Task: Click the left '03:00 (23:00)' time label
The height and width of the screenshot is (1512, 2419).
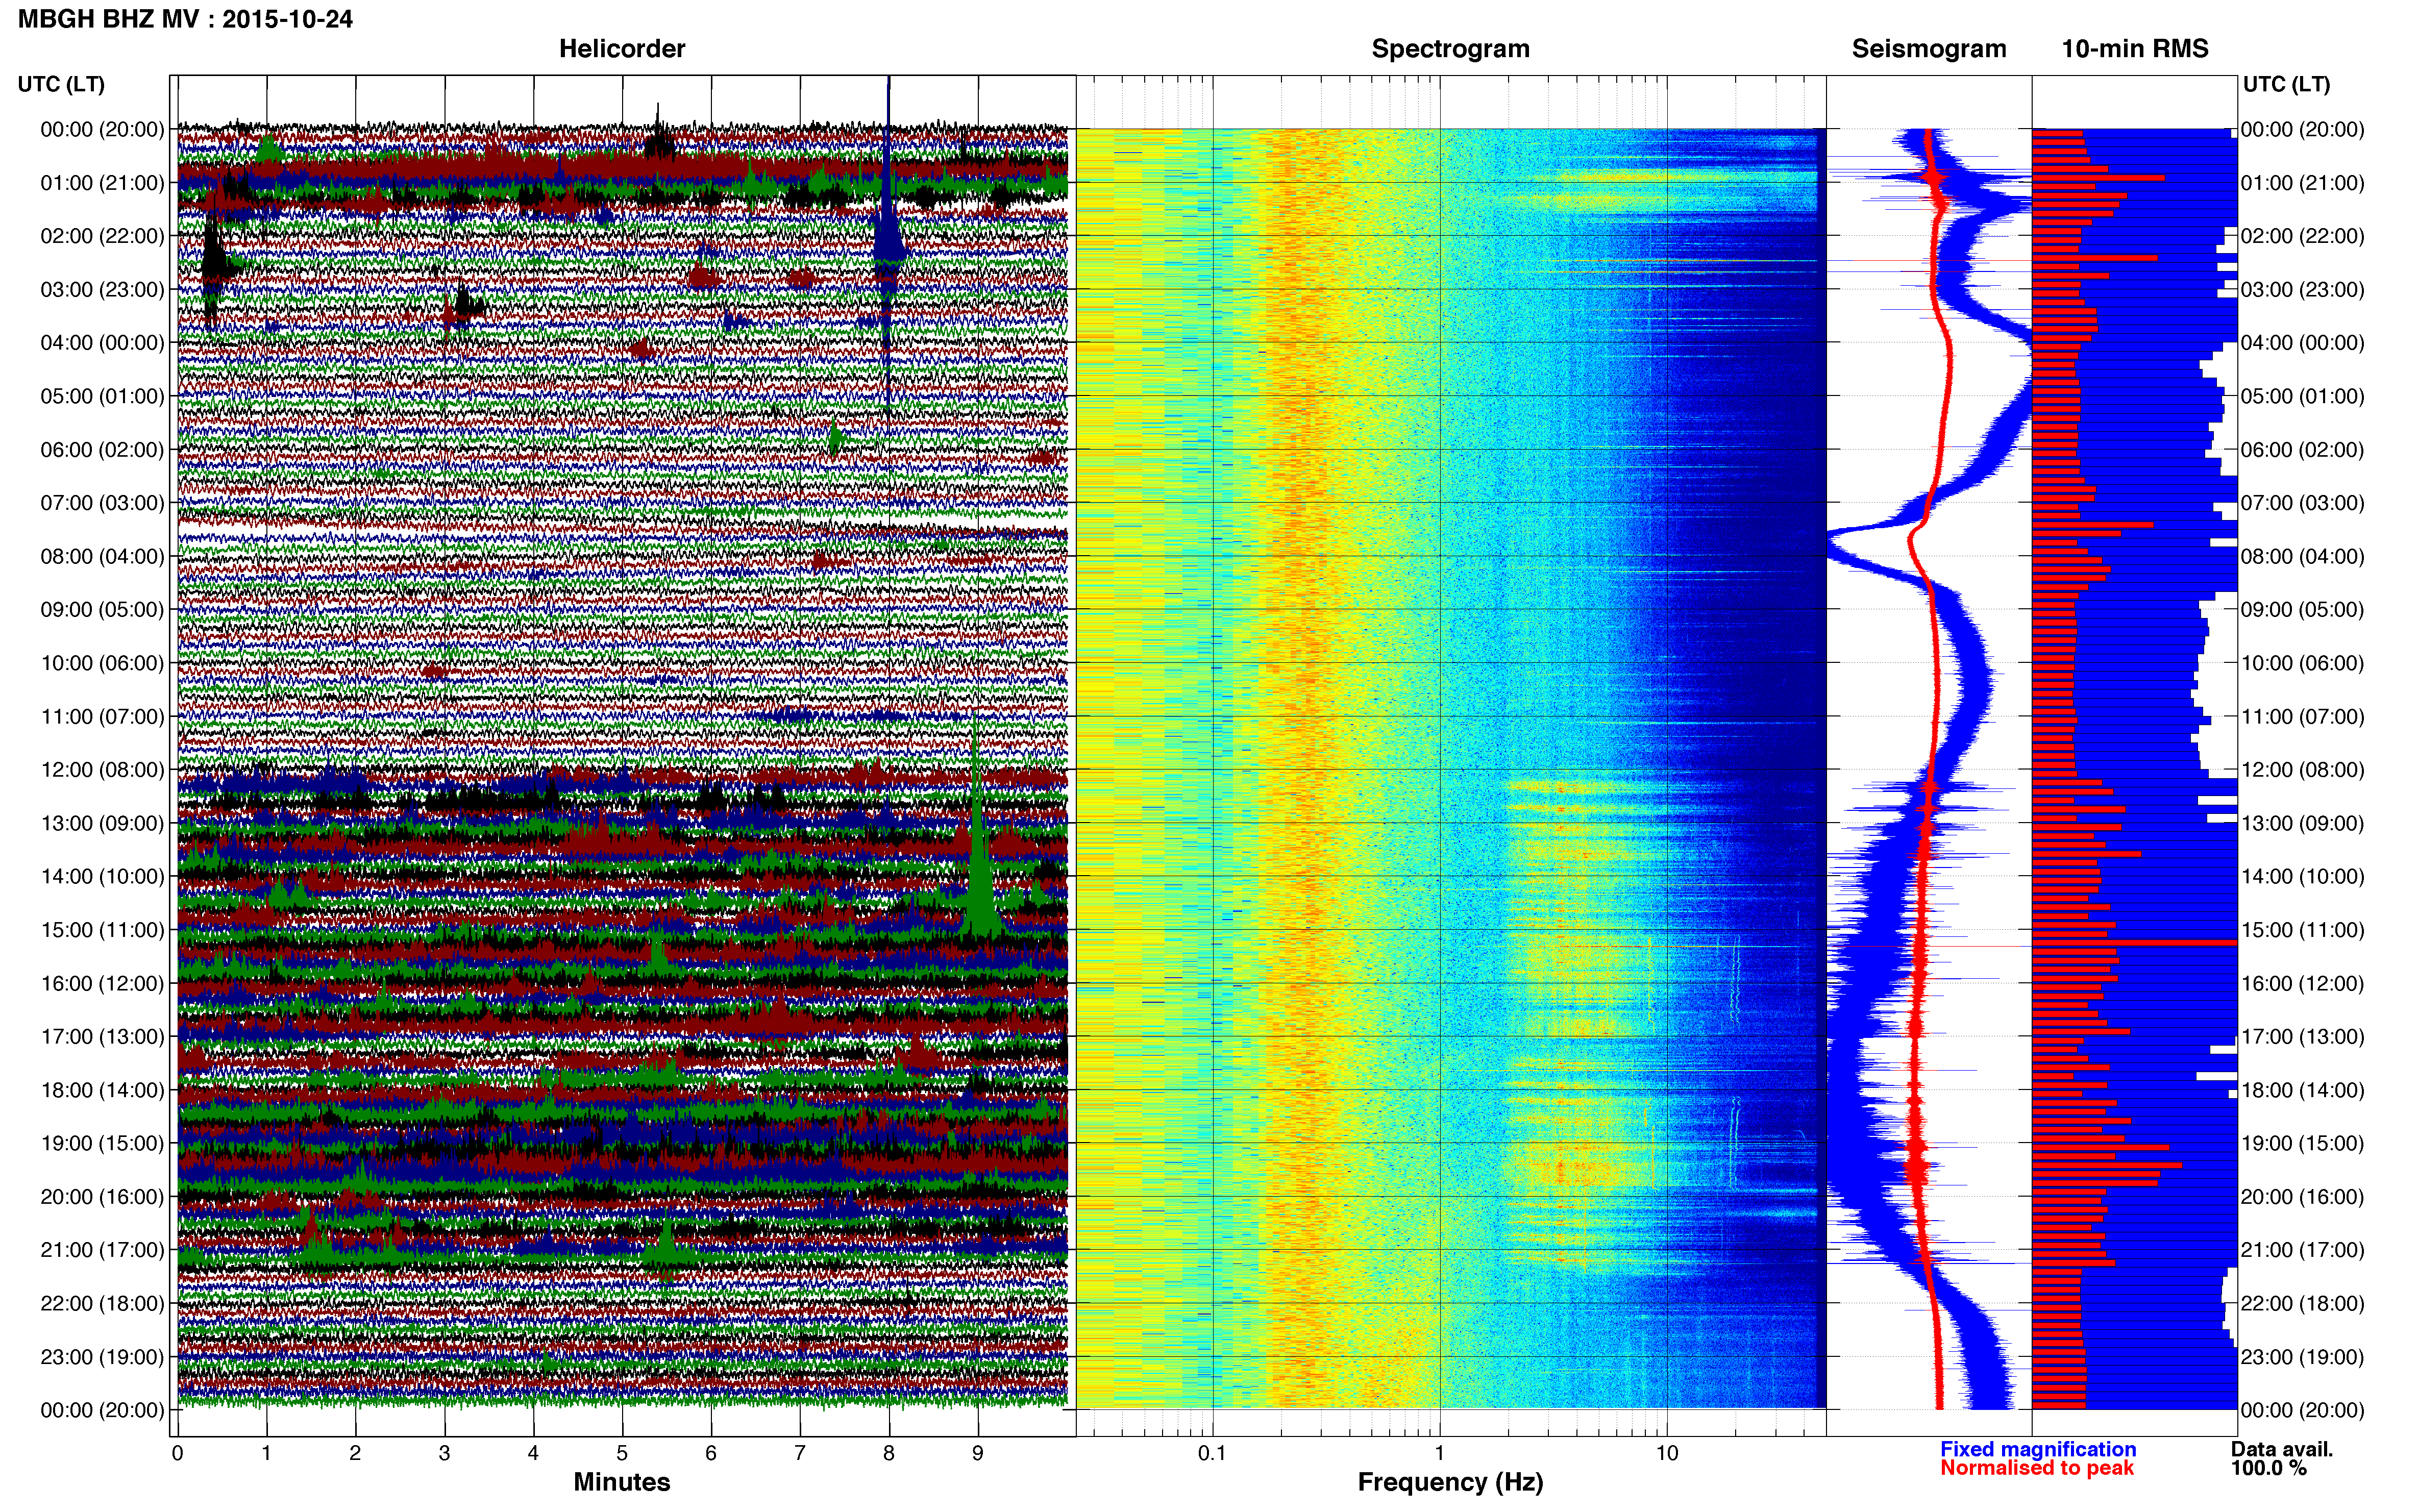Action: (x=102, y=290)
